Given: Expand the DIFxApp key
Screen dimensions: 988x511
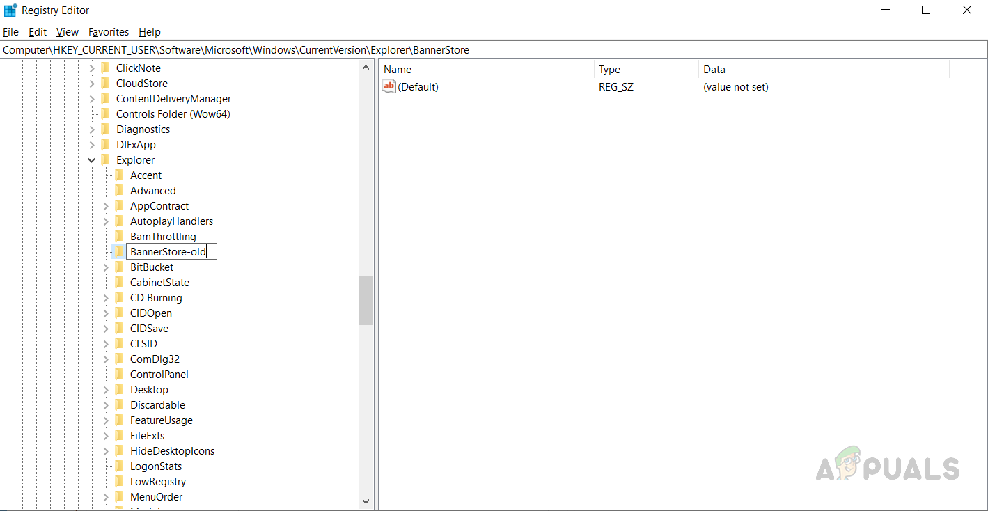Looking at the screenshot, I should coord(92,145).
